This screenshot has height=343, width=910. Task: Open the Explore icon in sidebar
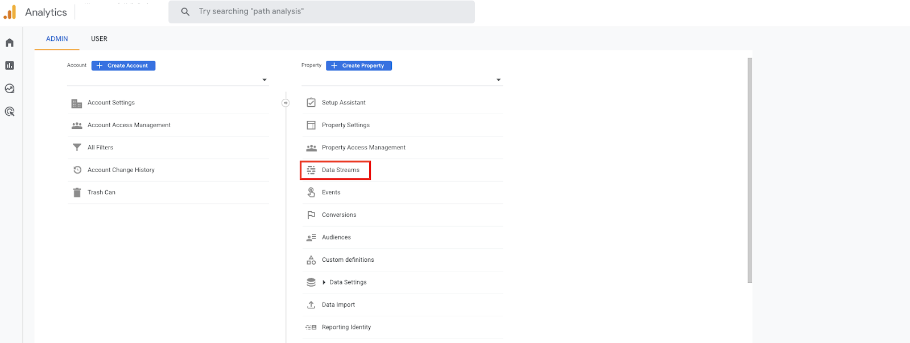click(10, 89)
